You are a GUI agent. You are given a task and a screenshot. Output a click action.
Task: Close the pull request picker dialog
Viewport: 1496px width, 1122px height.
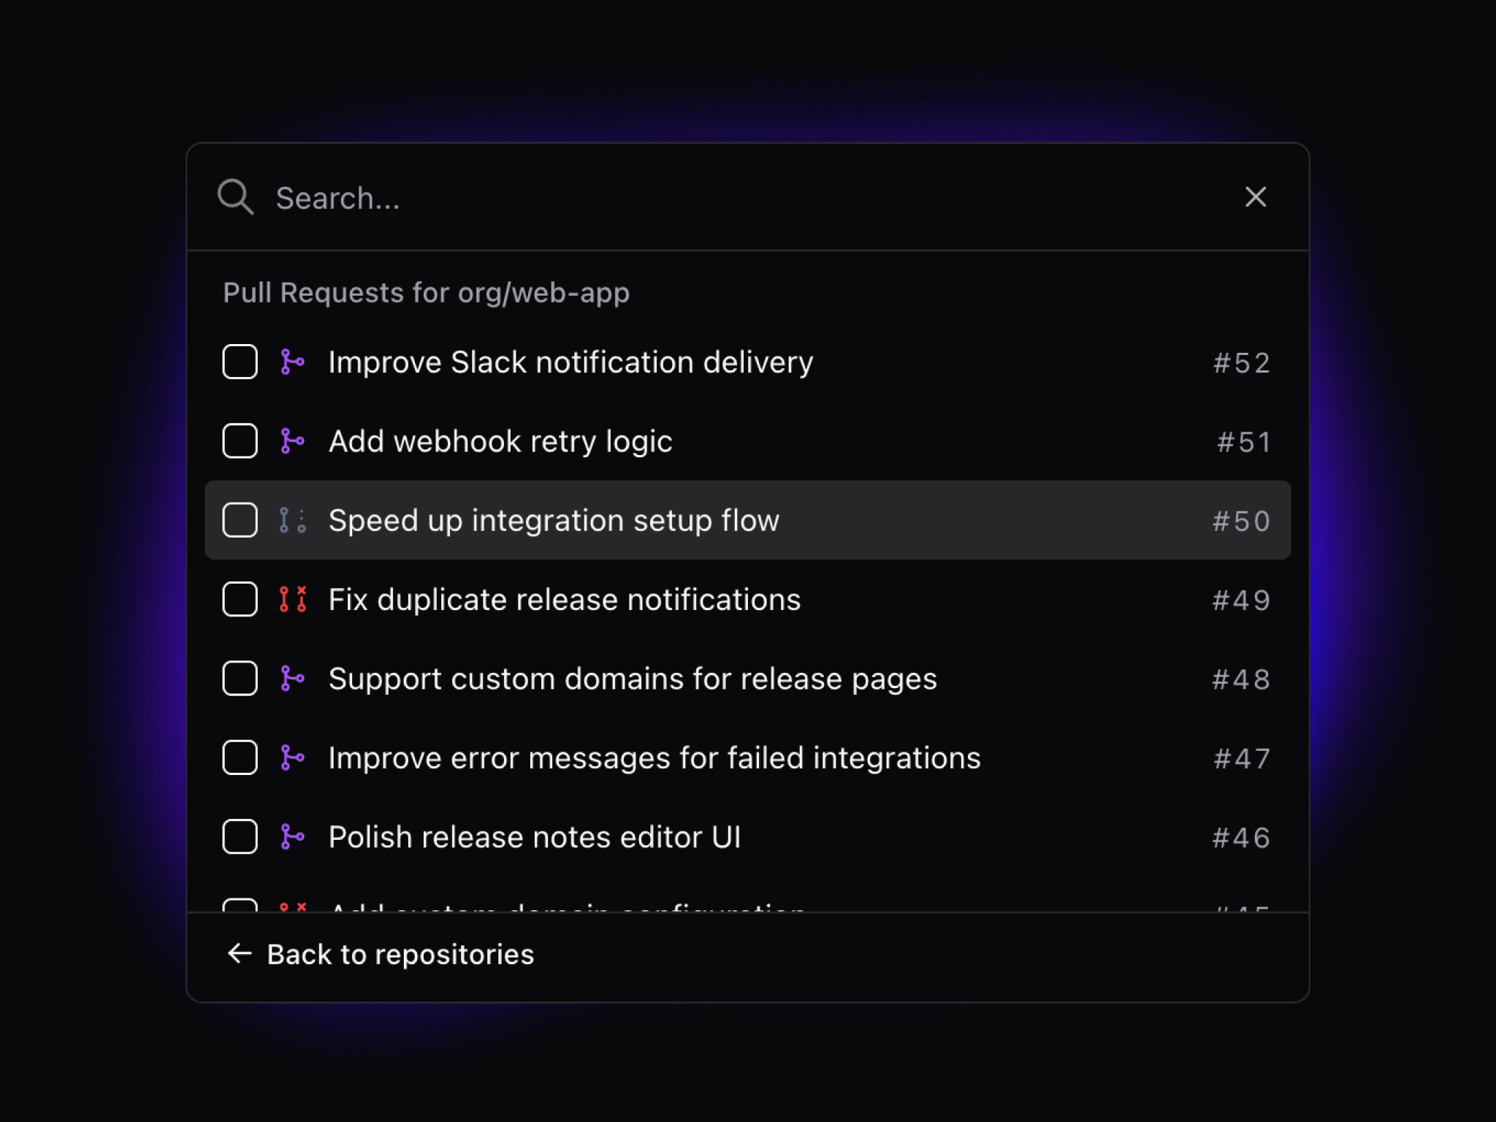1256,196
